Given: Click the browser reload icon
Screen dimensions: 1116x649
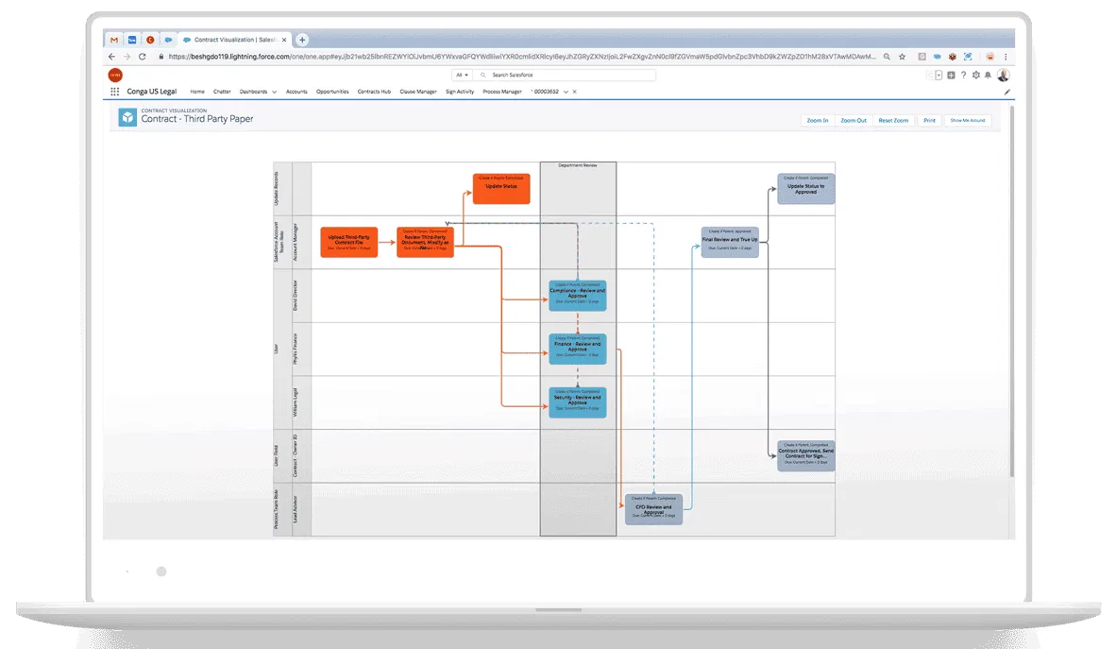Looking at the screenshot, I should (143, 57).
